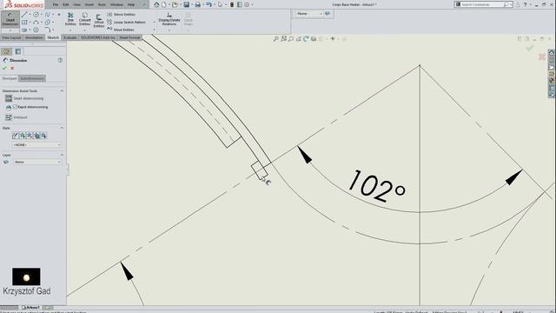This screenshot has width=556, height=313.
Task: Switch to the View Layout tab
Action: coord(11,37)
